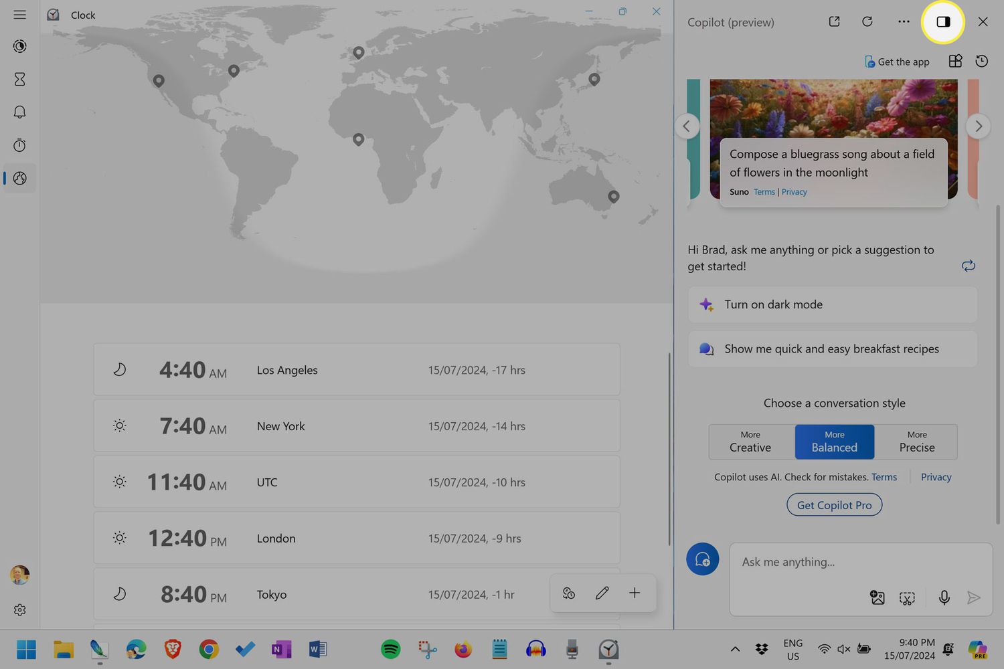
Task: Open Copilot chat history icon
Action: click(x=981, y=62)
